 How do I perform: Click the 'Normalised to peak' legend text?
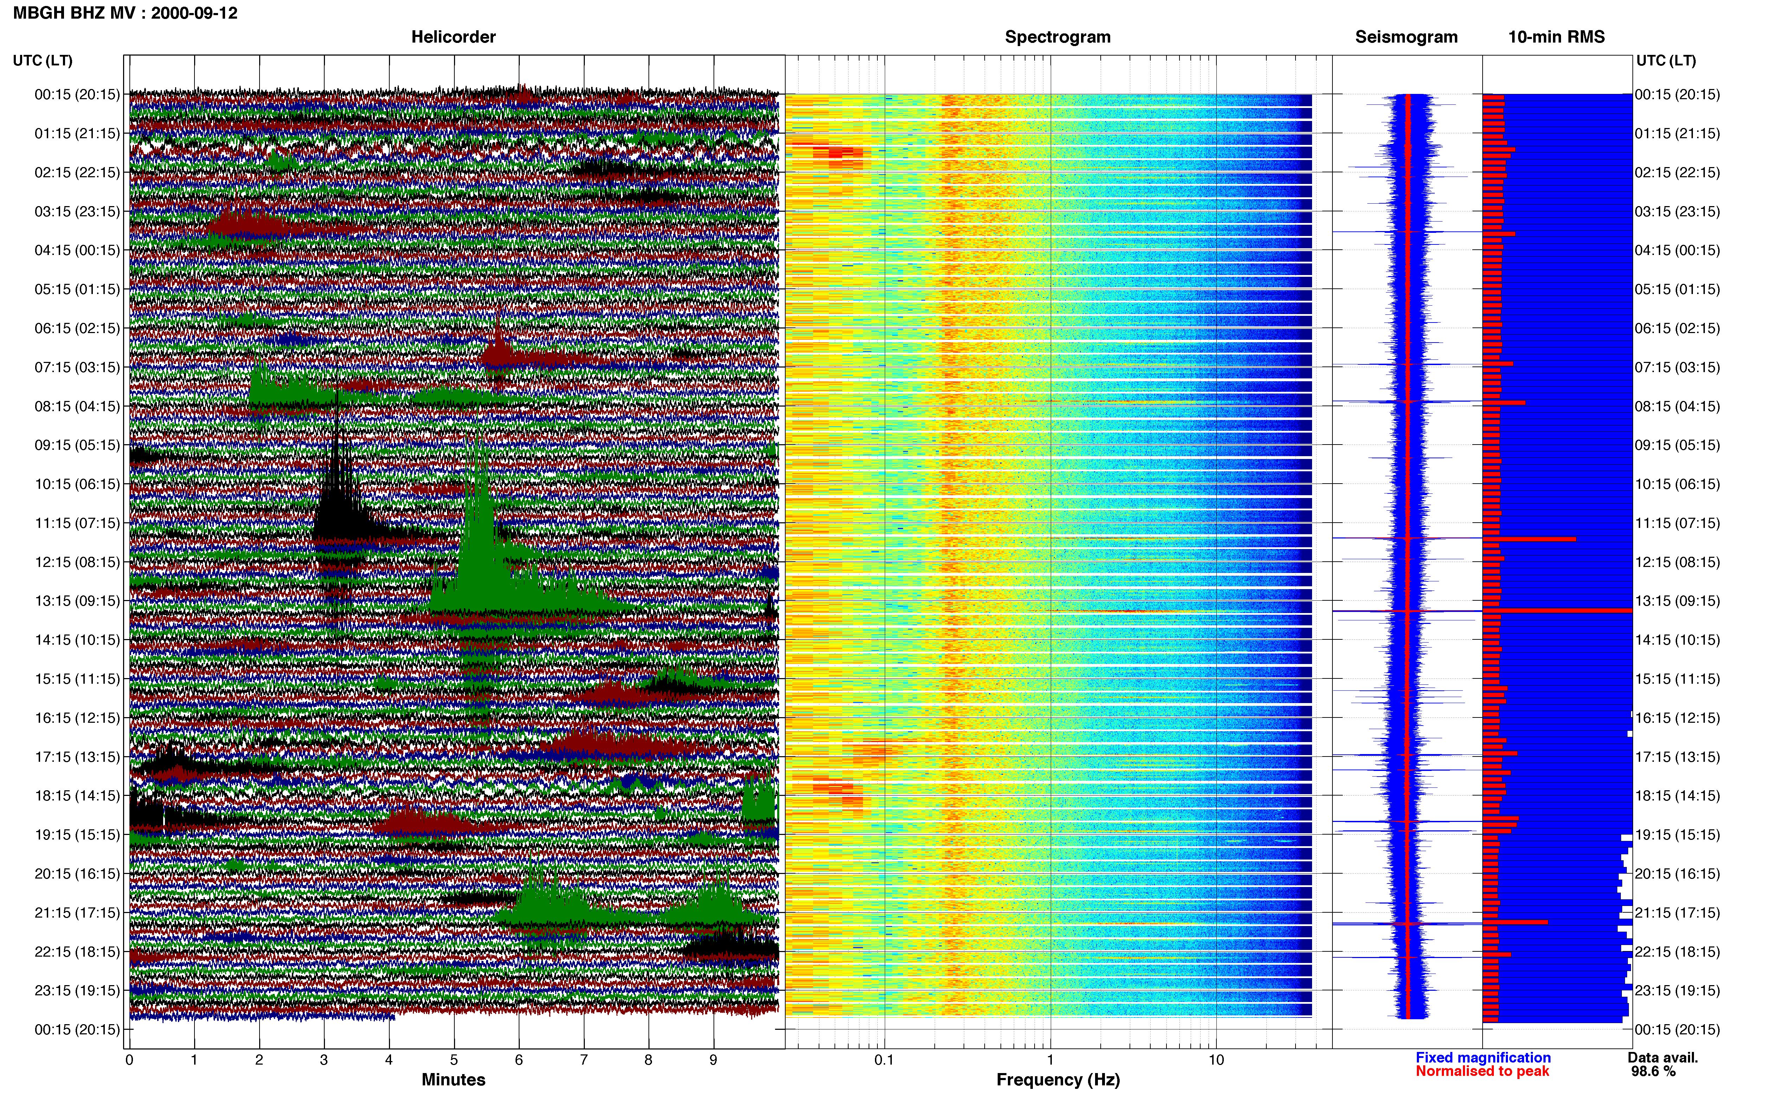[x=1482, y=1071]
